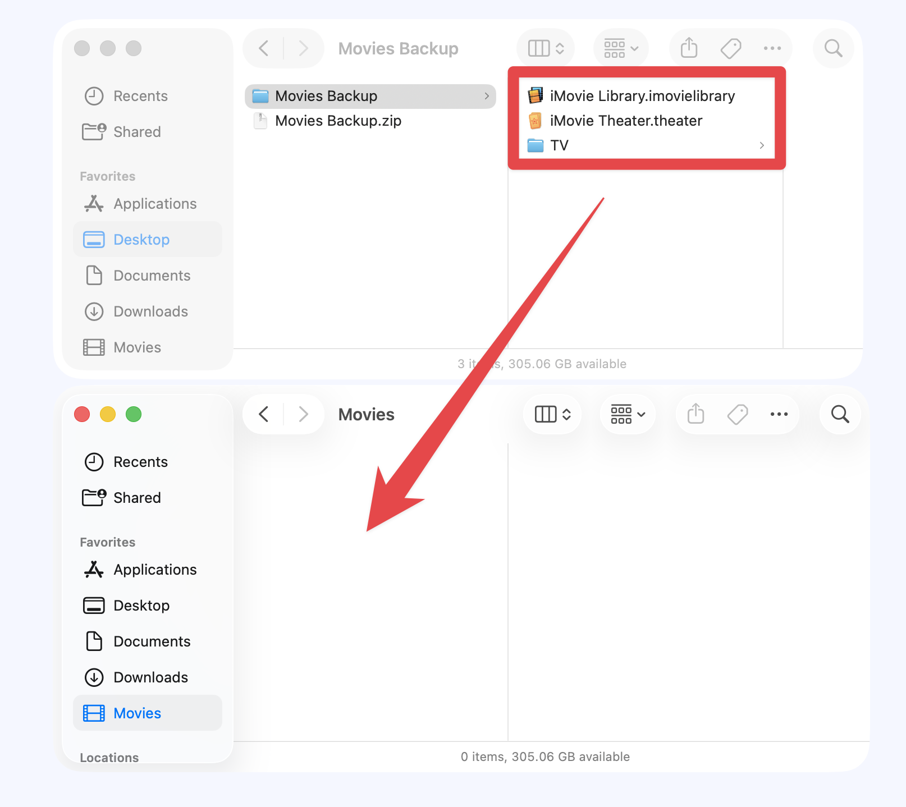Select Shared in Movies window sidebar
Screen dimensions: 906x807
(148, 498)
